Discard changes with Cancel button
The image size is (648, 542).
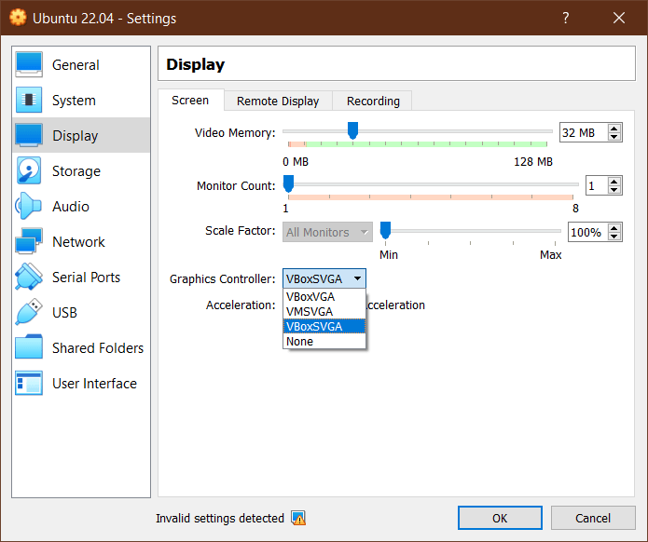pos(593,518)
